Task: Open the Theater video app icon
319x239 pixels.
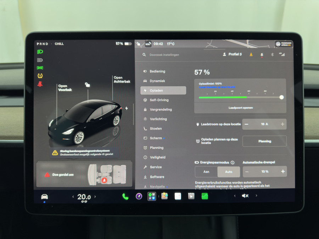Action: click(x=191, y=196)
